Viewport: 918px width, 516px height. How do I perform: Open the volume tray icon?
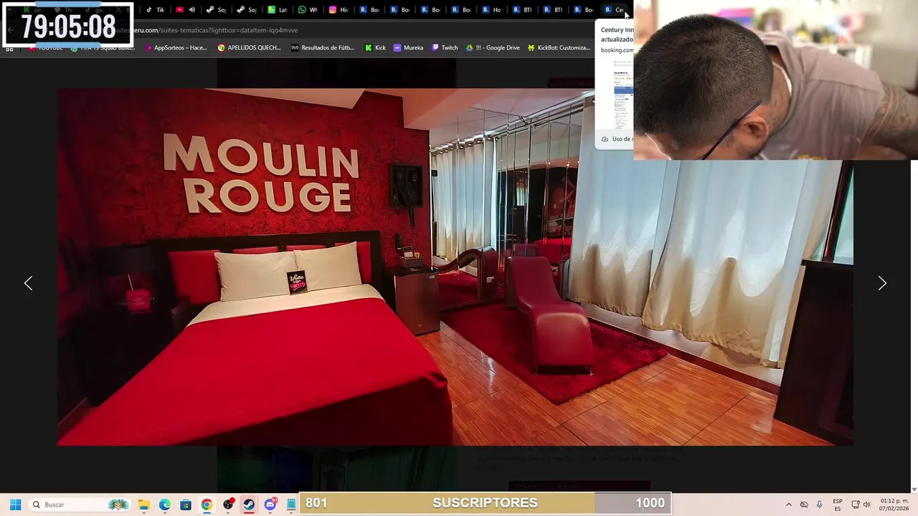click(x=866, y=505)
